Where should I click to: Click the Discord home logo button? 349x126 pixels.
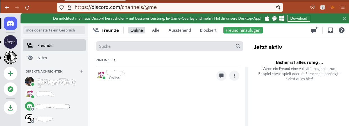click(x=10, y=24)
